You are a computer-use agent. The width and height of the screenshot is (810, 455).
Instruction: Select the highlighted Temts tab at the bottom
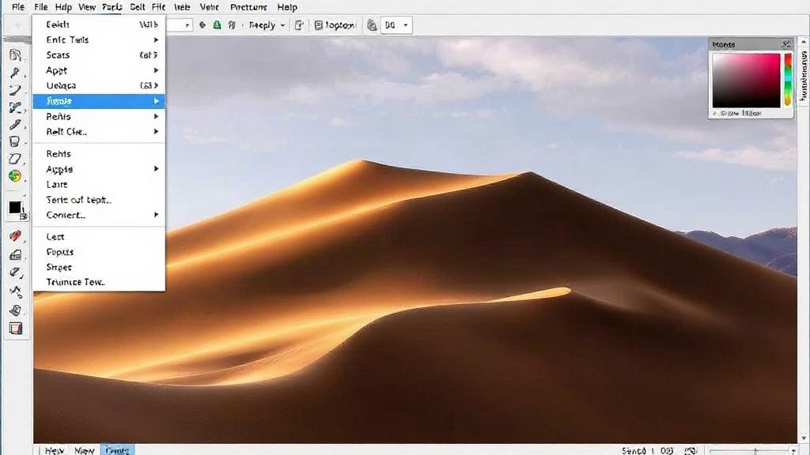117,450
